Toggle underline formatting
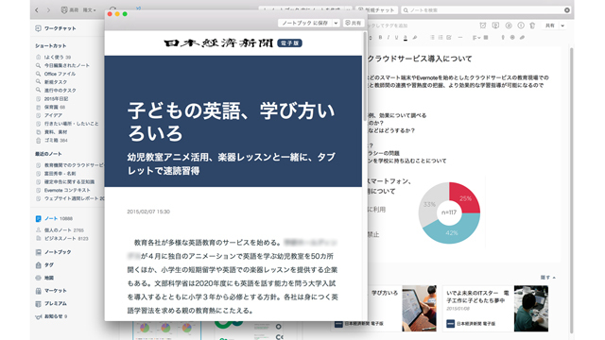The image size is (605, 340). click(396, 38)
